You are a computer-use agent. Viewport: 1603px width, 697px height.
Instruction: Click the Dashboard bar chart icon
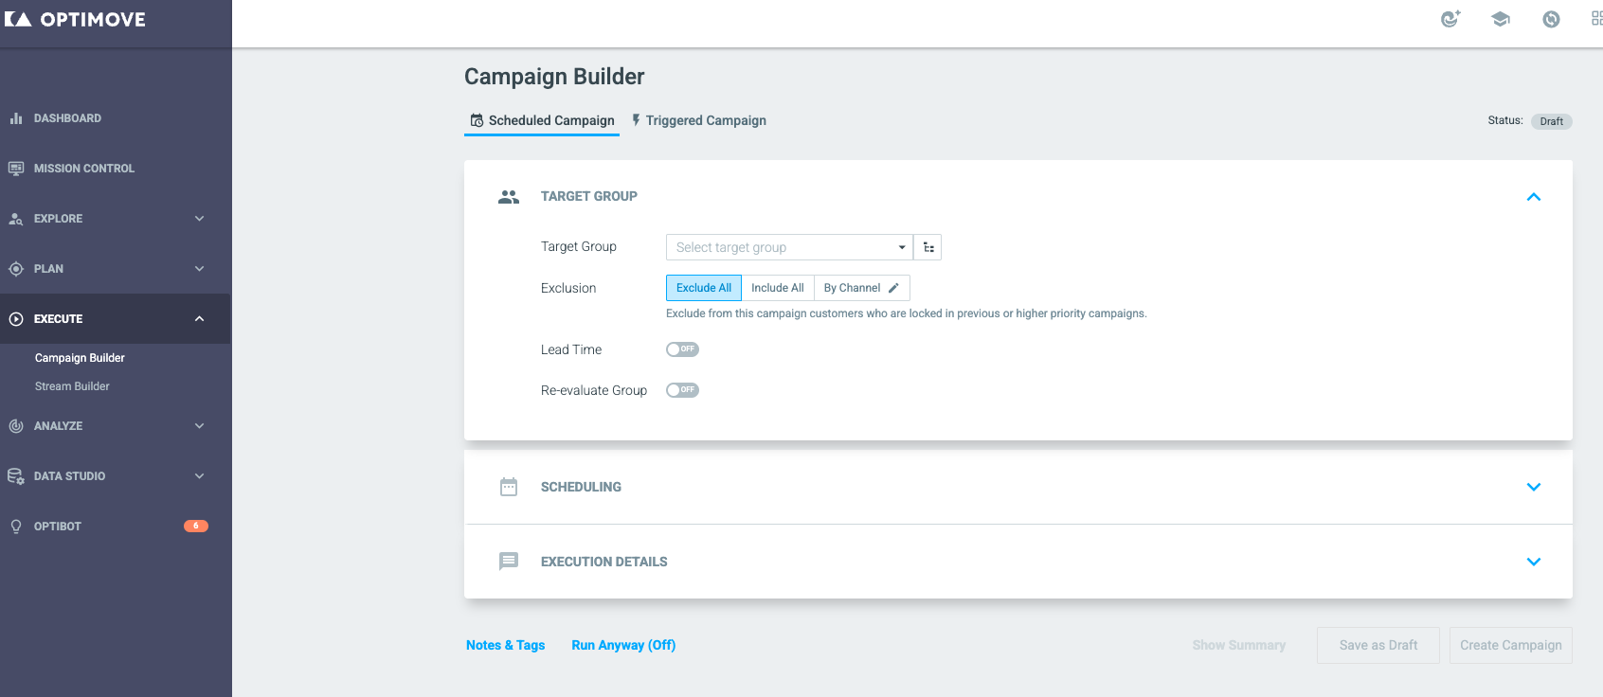coord(16,118)
